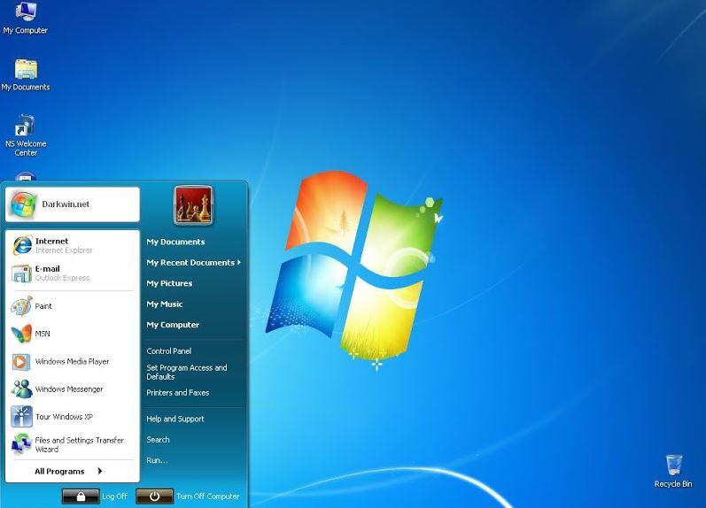Open Set Program Access and Defaults
The image size is (706, 508).
click(186, 372)
